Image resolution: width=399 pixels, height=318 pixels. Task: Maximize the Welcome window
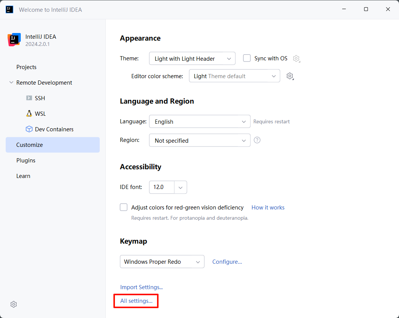click(x=366, y=9)
